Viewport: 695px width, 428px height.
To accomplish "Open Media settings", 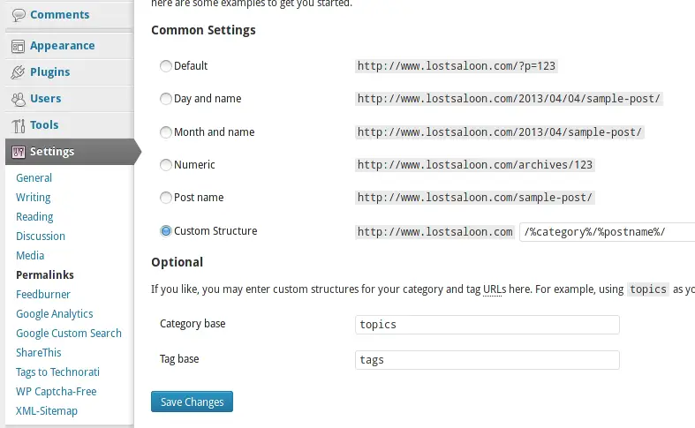I will [30, 256].
